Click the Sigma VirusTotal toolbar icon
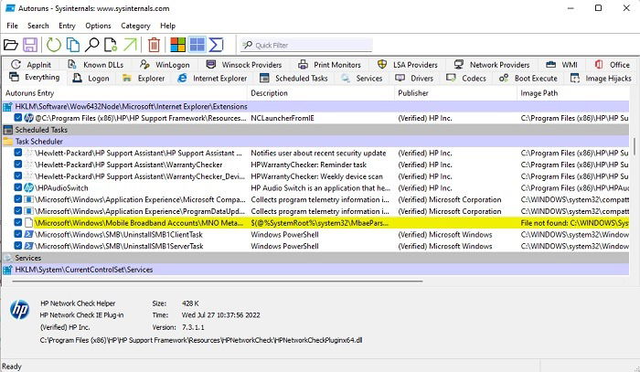The height and width of the screenshot is (372, 640). pyautogui.click(x=217, y=45)
